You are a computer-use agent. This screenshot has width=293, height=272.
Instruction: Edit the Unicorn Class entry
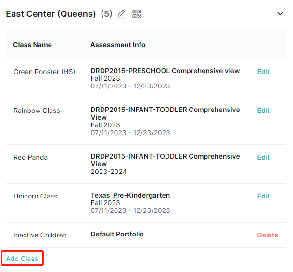point(263,196)
